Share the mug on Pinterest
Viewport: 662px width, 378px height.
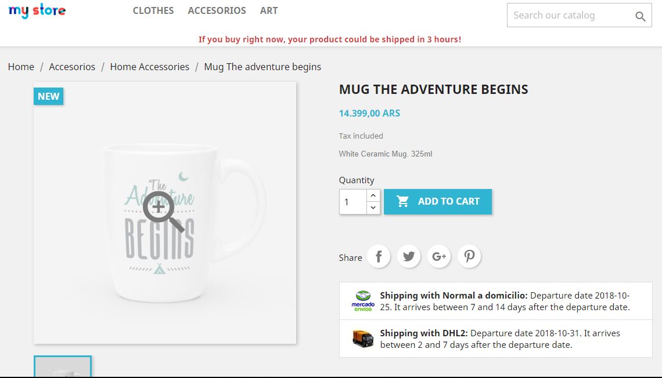click(x=469, y=256)
